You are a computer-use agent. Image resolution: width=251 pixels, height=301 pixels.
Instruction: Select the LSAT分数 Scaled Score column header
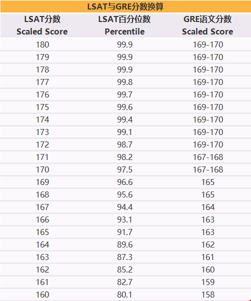pyautogui.click(x=42, y=25)
